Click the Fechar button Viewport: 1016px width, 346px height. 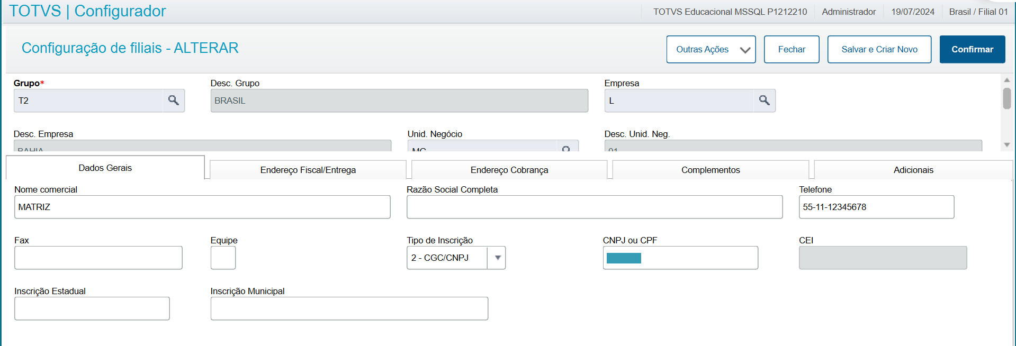tap(792, 49)
